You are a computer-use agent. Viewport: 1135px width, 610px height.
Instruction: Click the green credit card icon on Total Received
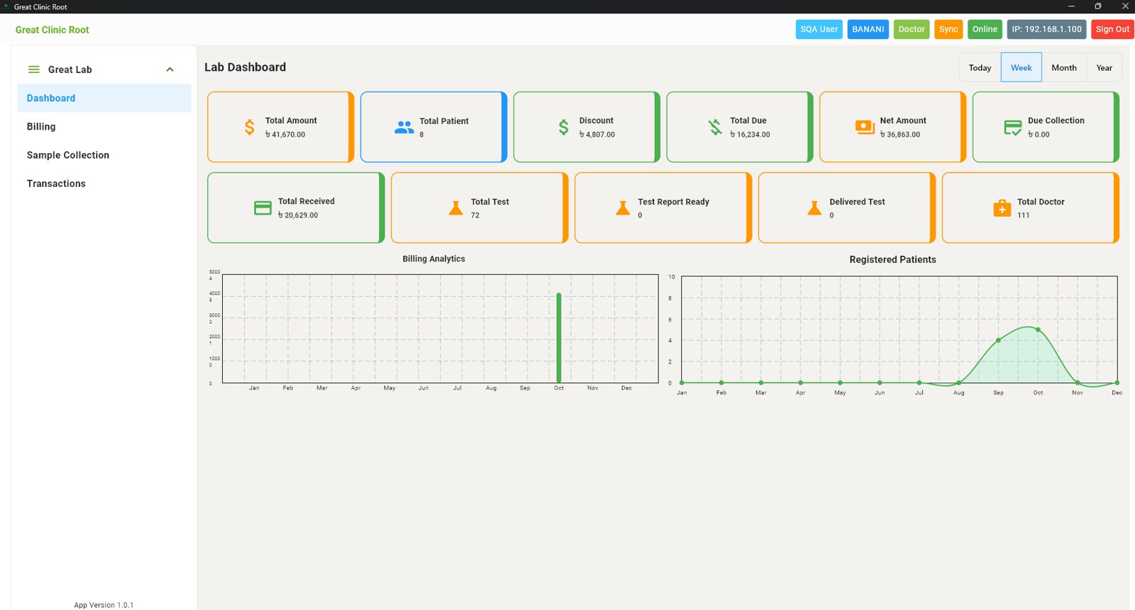click(x=262, y=208)
